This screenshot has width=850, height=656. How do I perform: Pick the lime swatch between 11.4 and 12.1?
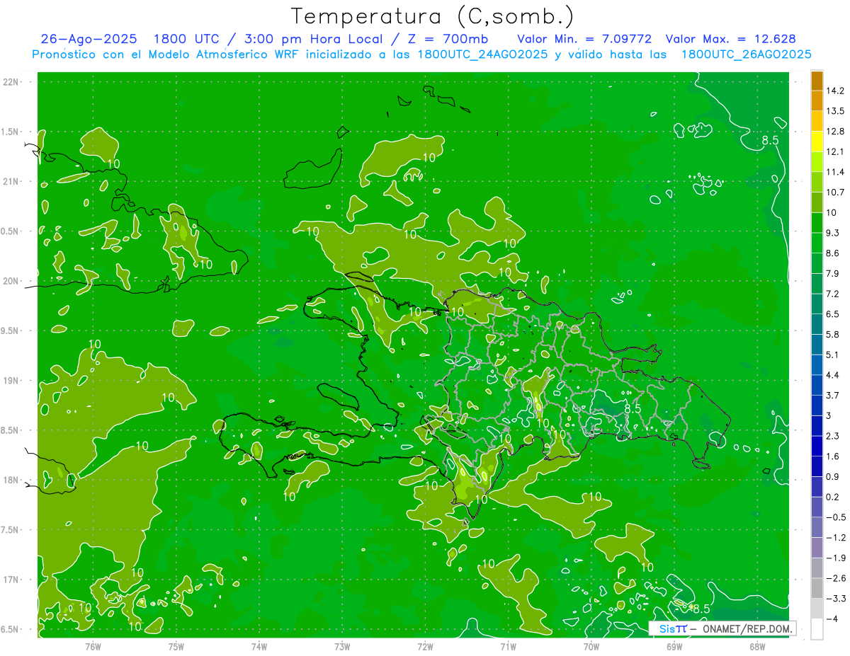(x=817, y=162)
